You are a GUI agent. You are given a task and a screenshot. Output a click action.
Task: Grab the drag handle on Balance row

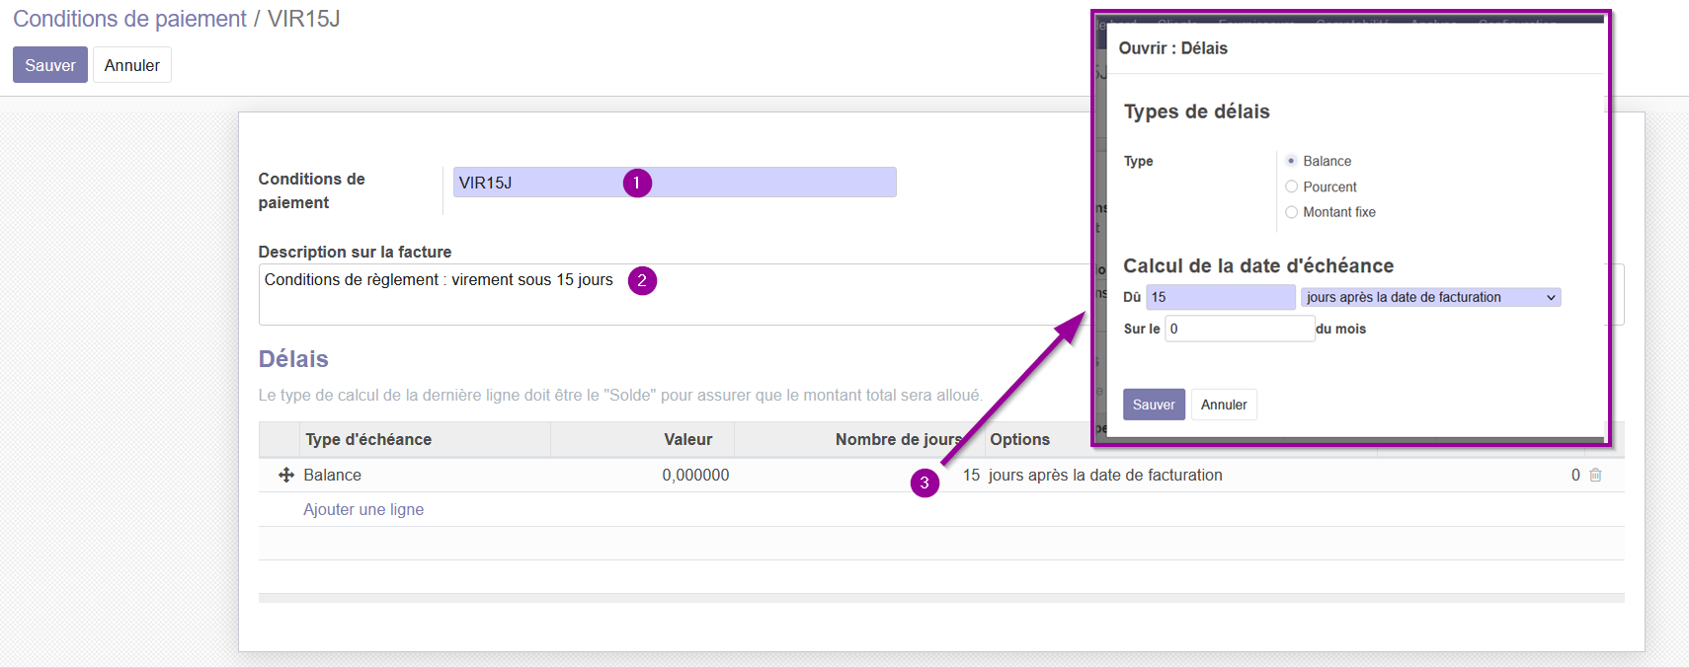click(x=286, y=475)
